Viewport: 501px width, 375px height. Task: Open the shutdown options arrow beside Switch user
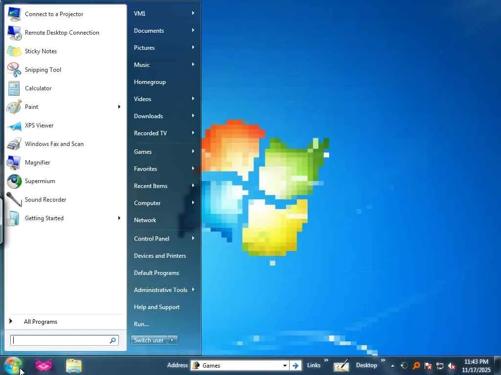(172, 340)
